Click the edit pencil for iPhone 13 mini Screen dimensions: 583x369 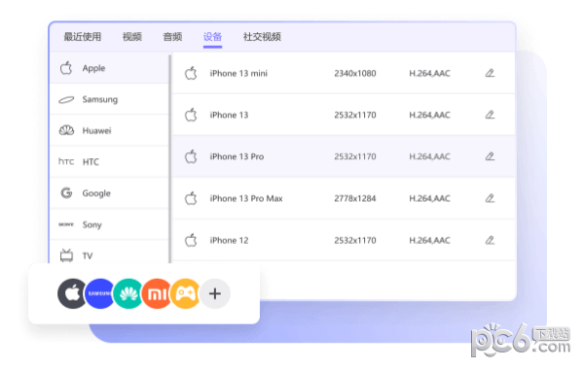490,73
